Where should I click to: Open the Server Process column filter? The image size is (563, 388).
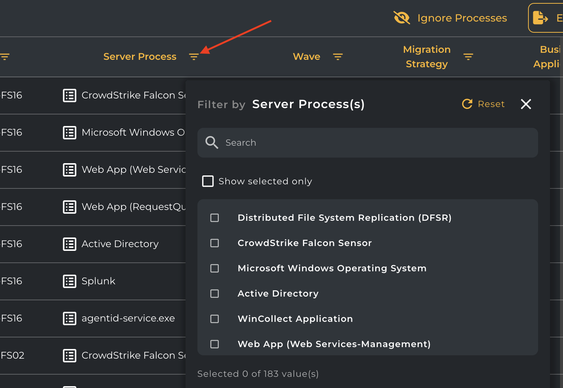[194, 57]
